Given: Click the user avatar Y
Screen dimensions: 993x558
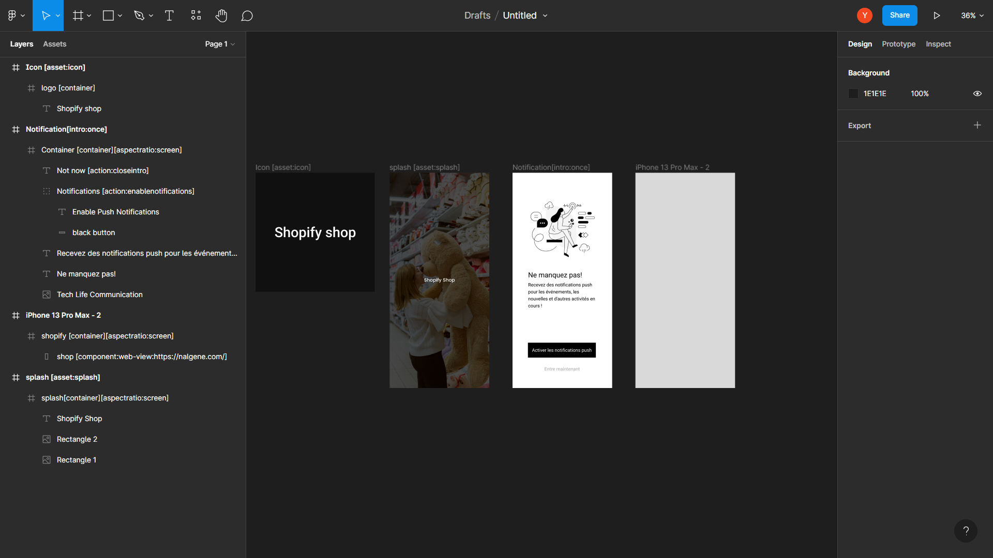Looking at the screenshot, I should [x=865, y=16].
